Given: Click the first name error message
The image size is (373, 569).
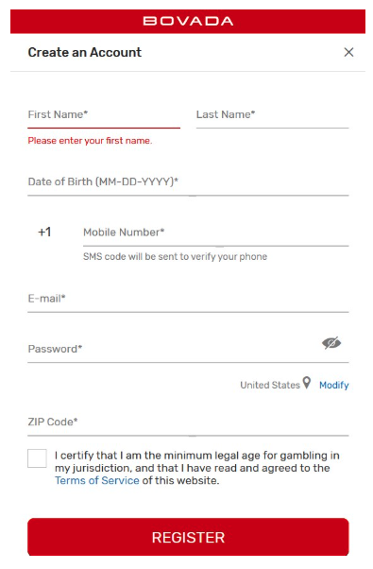Looking at the screenshot, I should point(90,141).
